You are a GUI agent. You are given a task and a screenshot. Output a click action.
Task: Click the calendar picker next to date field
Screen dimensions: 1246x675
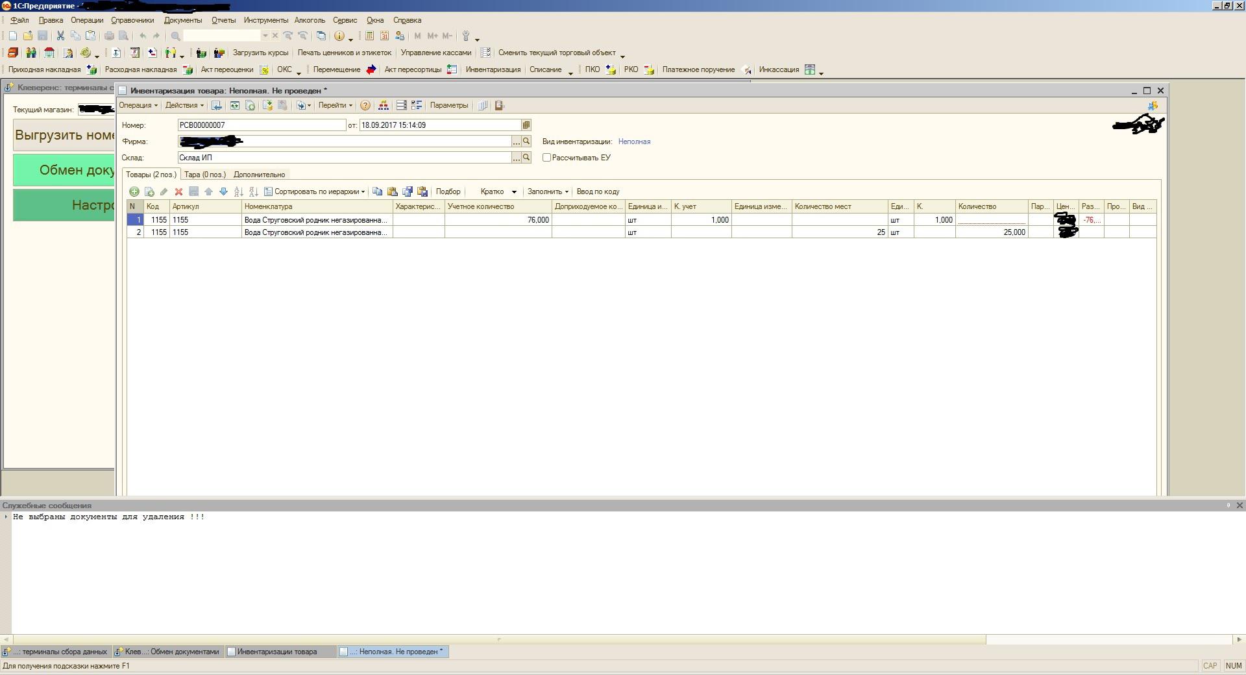click(x=526, y=125)
